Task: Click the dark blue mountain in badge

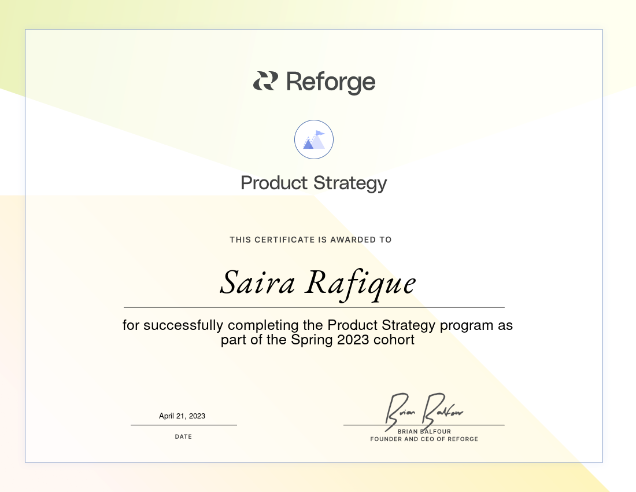Action: (309, 144)
